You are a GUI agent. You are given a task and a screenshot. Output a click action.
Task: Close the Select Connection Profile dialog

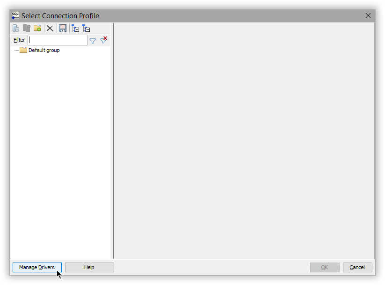[368, 15]
